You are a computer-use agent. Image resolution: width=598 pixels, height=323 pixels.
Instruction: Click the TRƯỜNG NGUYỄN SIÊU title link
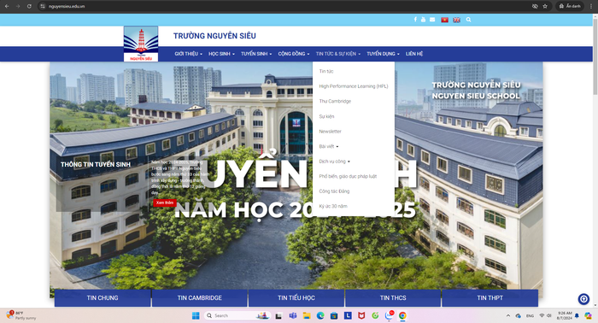pyautogui.click(x=214, y=36)
